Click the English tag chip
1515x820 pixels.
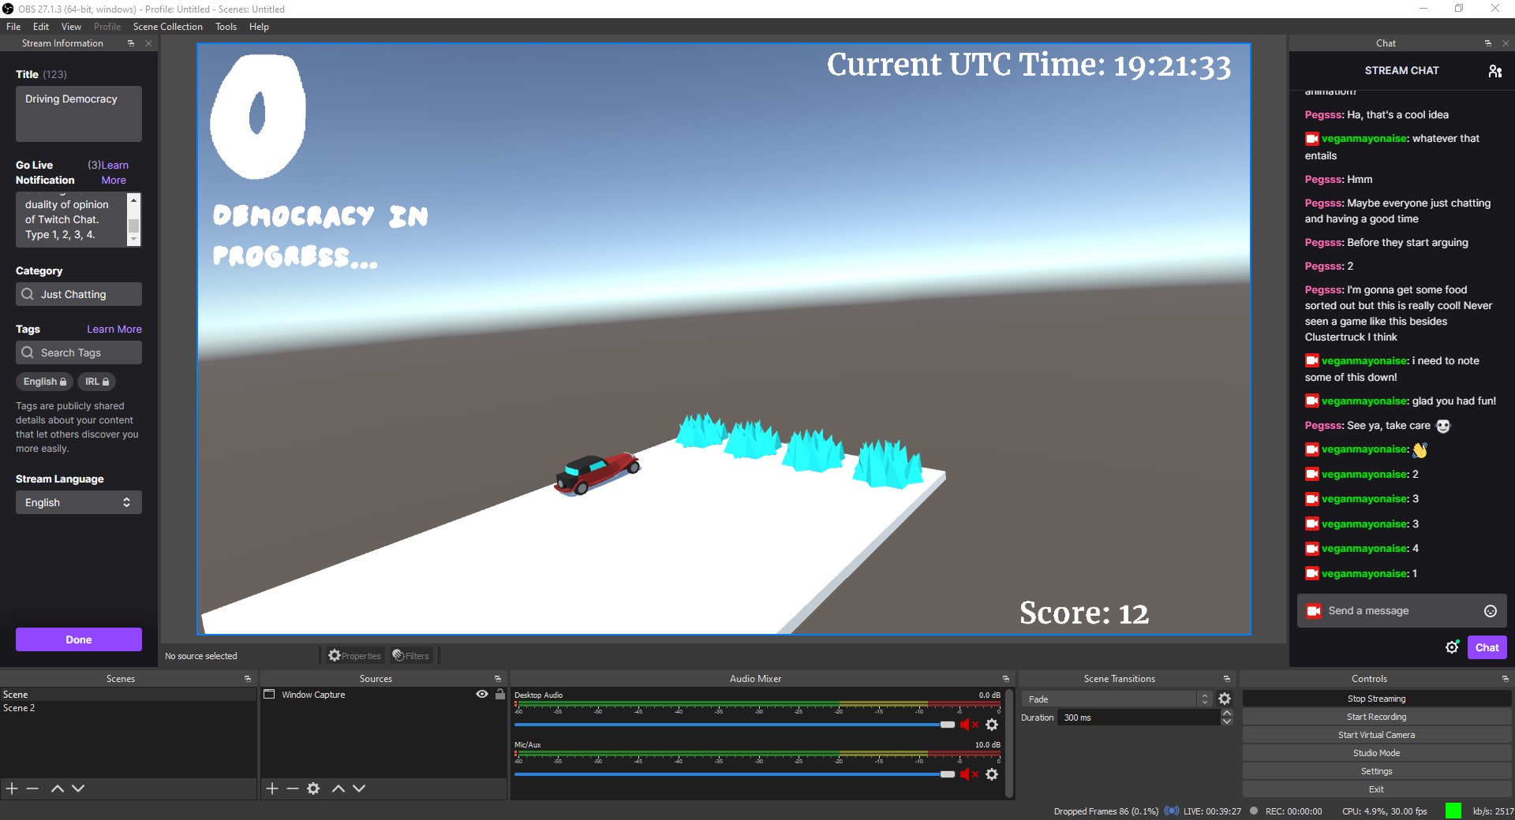coord(45,382)
